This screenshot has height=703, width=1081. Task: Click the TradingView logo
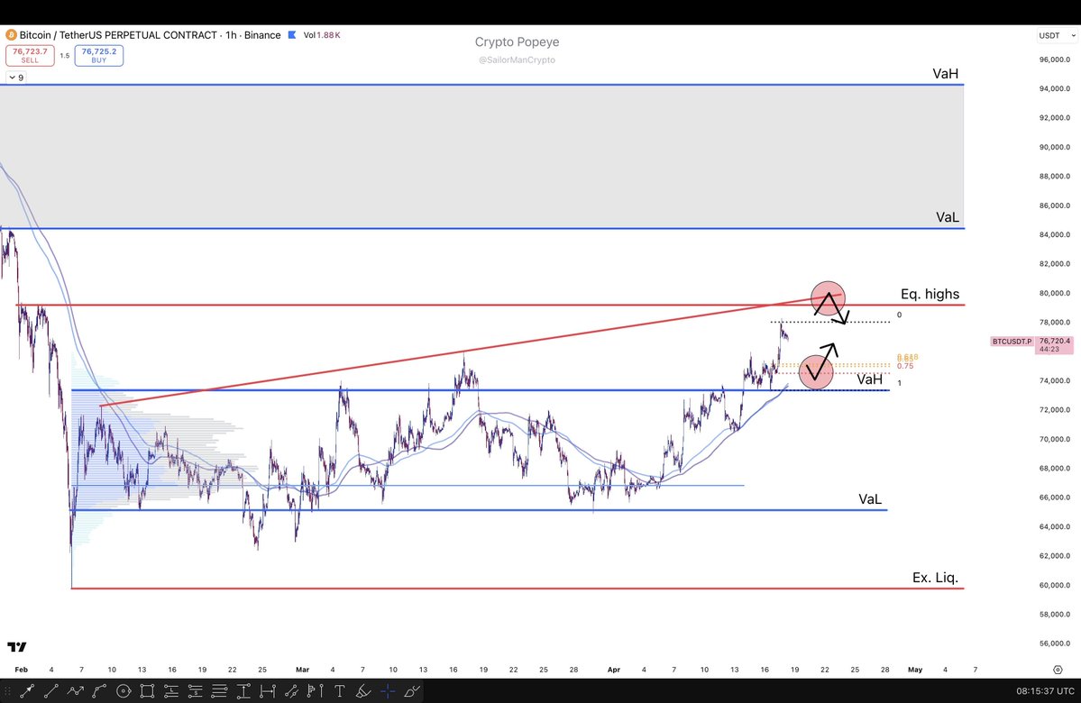coord(17,646)
